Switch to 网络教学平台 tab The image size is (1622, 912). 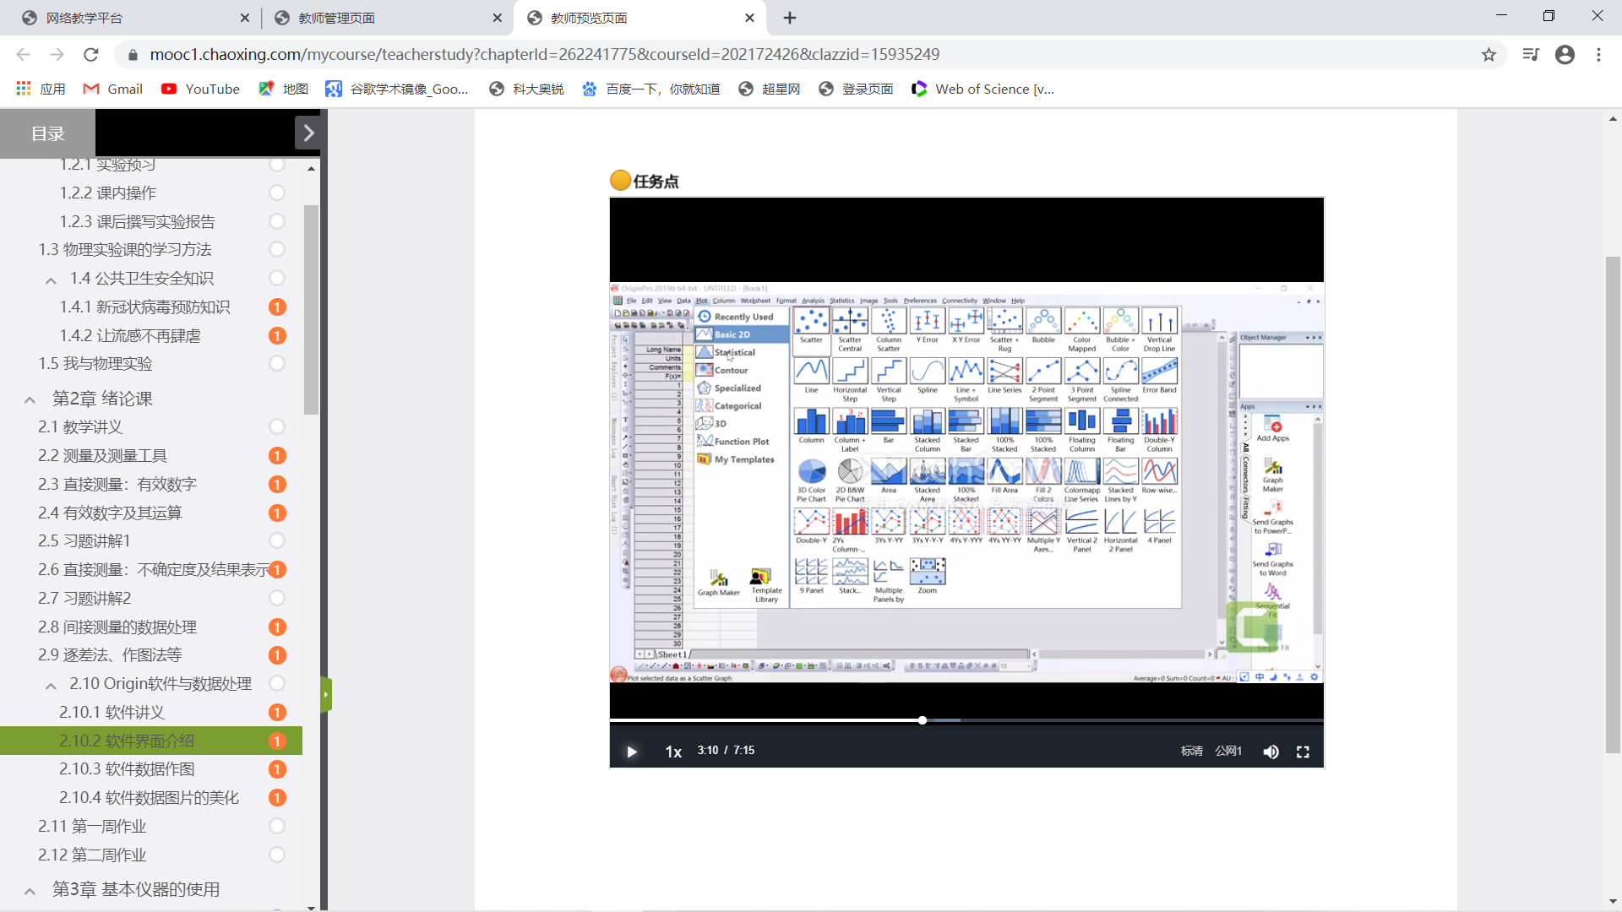[x=84, y=18]
